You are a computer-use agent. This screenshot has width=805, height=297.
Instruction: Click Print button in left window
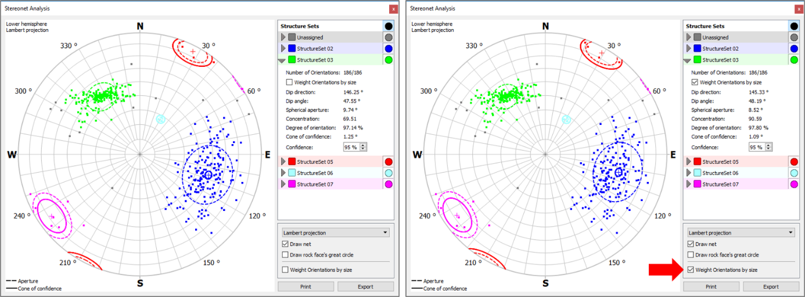pos(306,287)
